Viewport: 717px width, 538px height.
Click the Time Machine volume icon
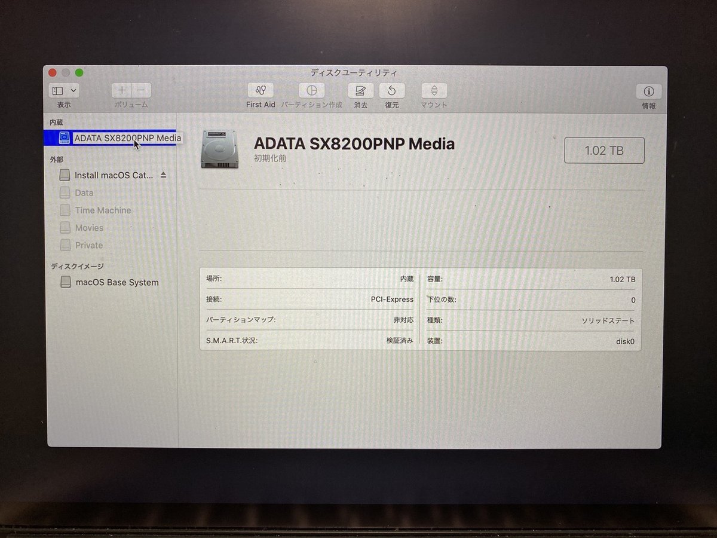65,210
